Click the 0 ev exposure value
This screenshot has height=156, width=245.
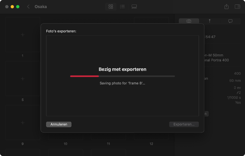[237, 88]
